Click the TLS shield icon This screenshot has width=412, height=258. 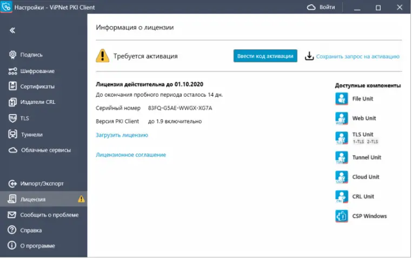(x=12, y=118)
